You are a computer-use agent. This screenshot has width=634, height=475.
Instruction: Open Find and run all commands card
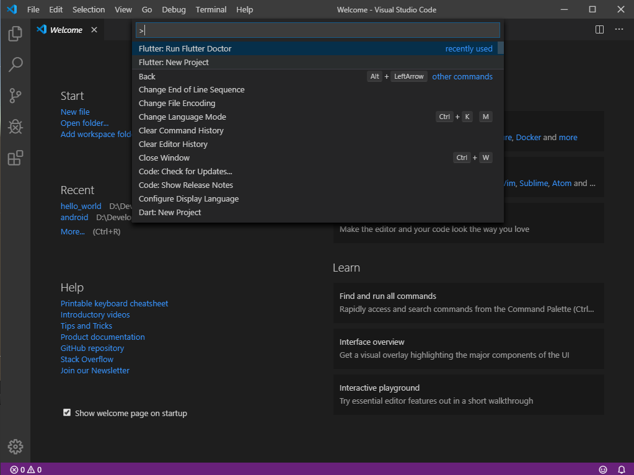469,303
